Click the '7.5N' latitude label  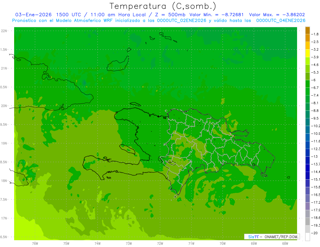pyautogui.click(x=4, y=200)
